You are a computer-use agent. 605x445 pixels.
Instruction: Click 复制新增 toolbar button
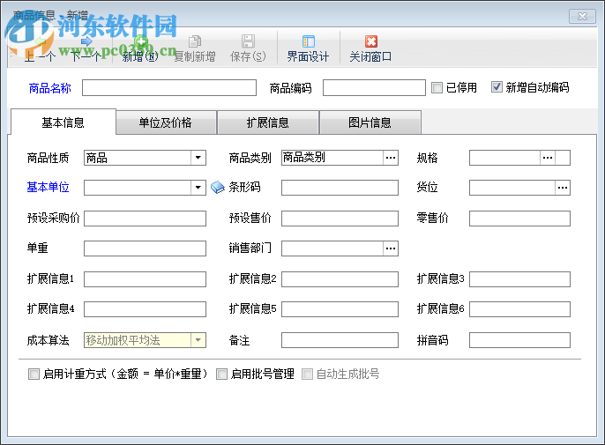click(195, 49)
